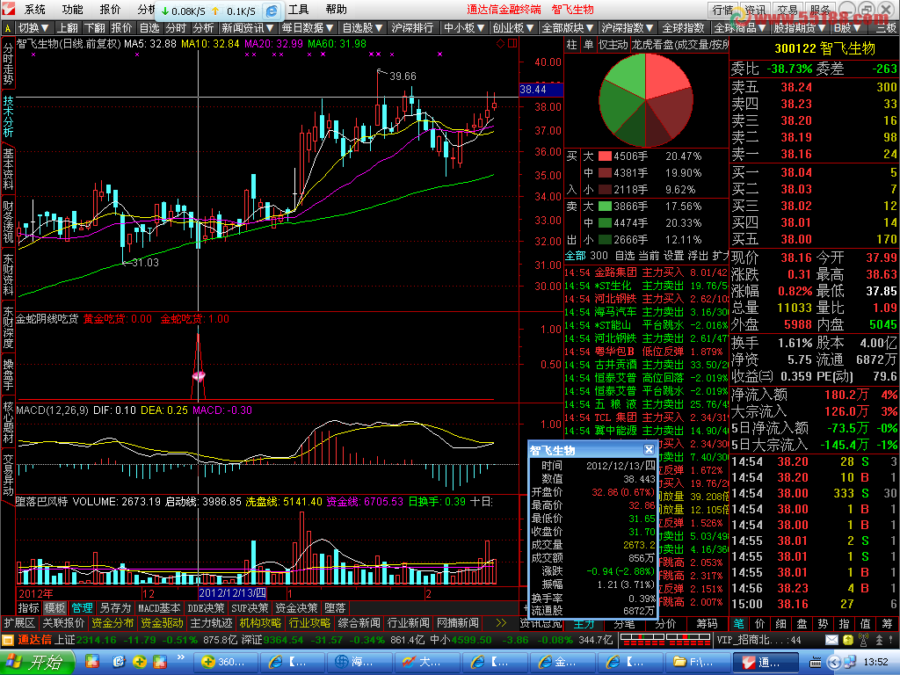Click the keyboard icon in system tray
This screenshot has width=900, height=675.
[816, 663]
